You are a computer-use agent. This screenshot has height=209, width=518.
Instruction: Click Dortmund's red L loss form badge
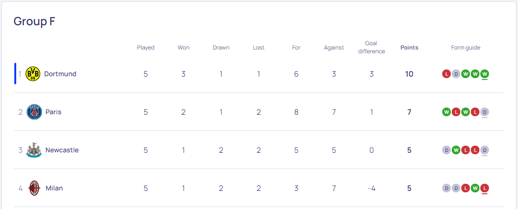(447, 74)
